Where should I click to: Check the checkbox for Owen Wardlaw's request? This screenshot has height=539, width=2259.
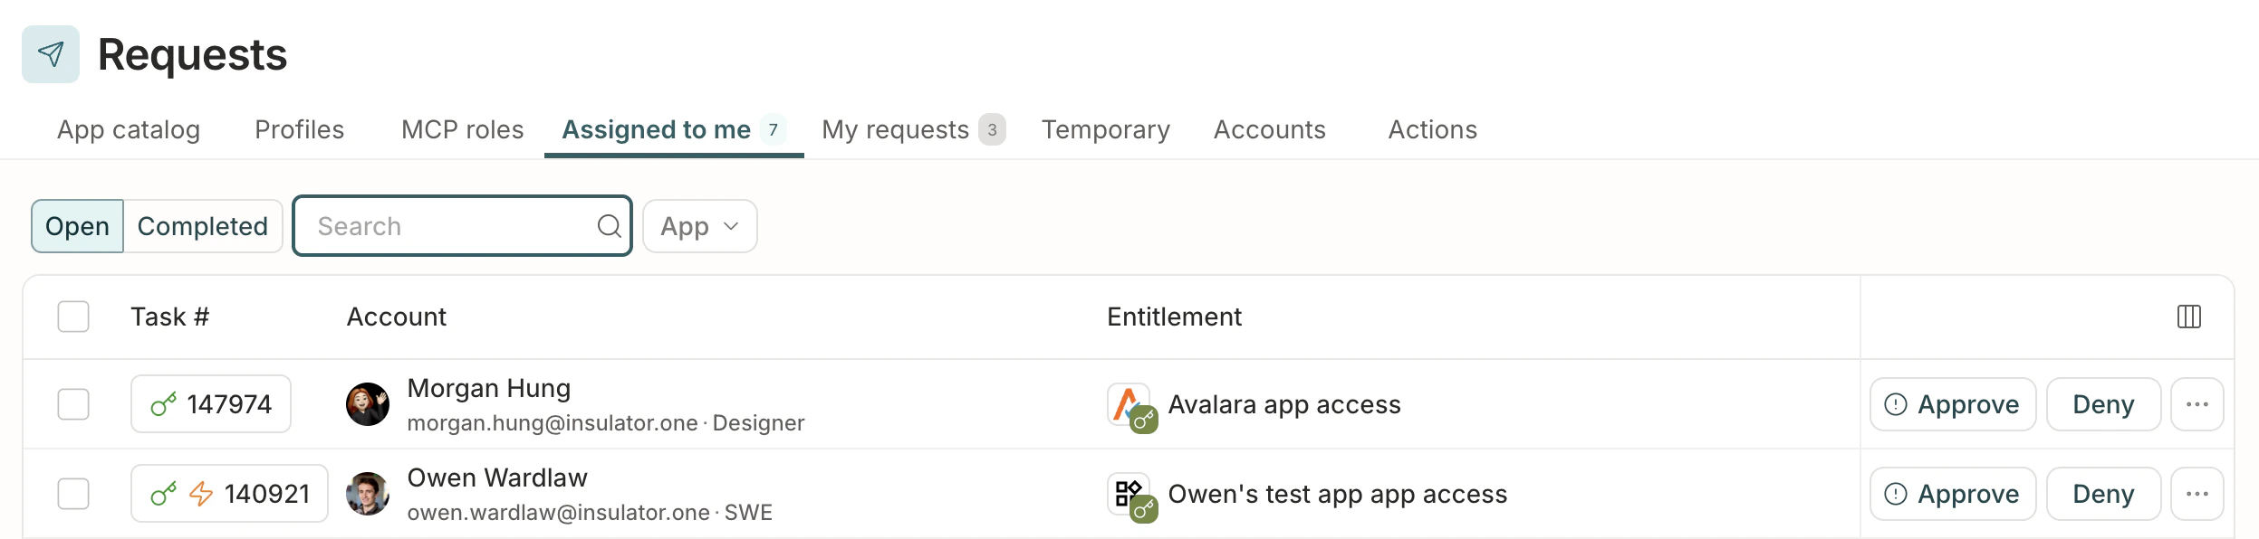coord(73,493)
